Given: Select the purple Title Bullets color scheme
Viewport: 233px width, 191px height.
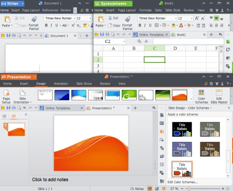Looking at the screenshot, I should click(x=182, y=149).
